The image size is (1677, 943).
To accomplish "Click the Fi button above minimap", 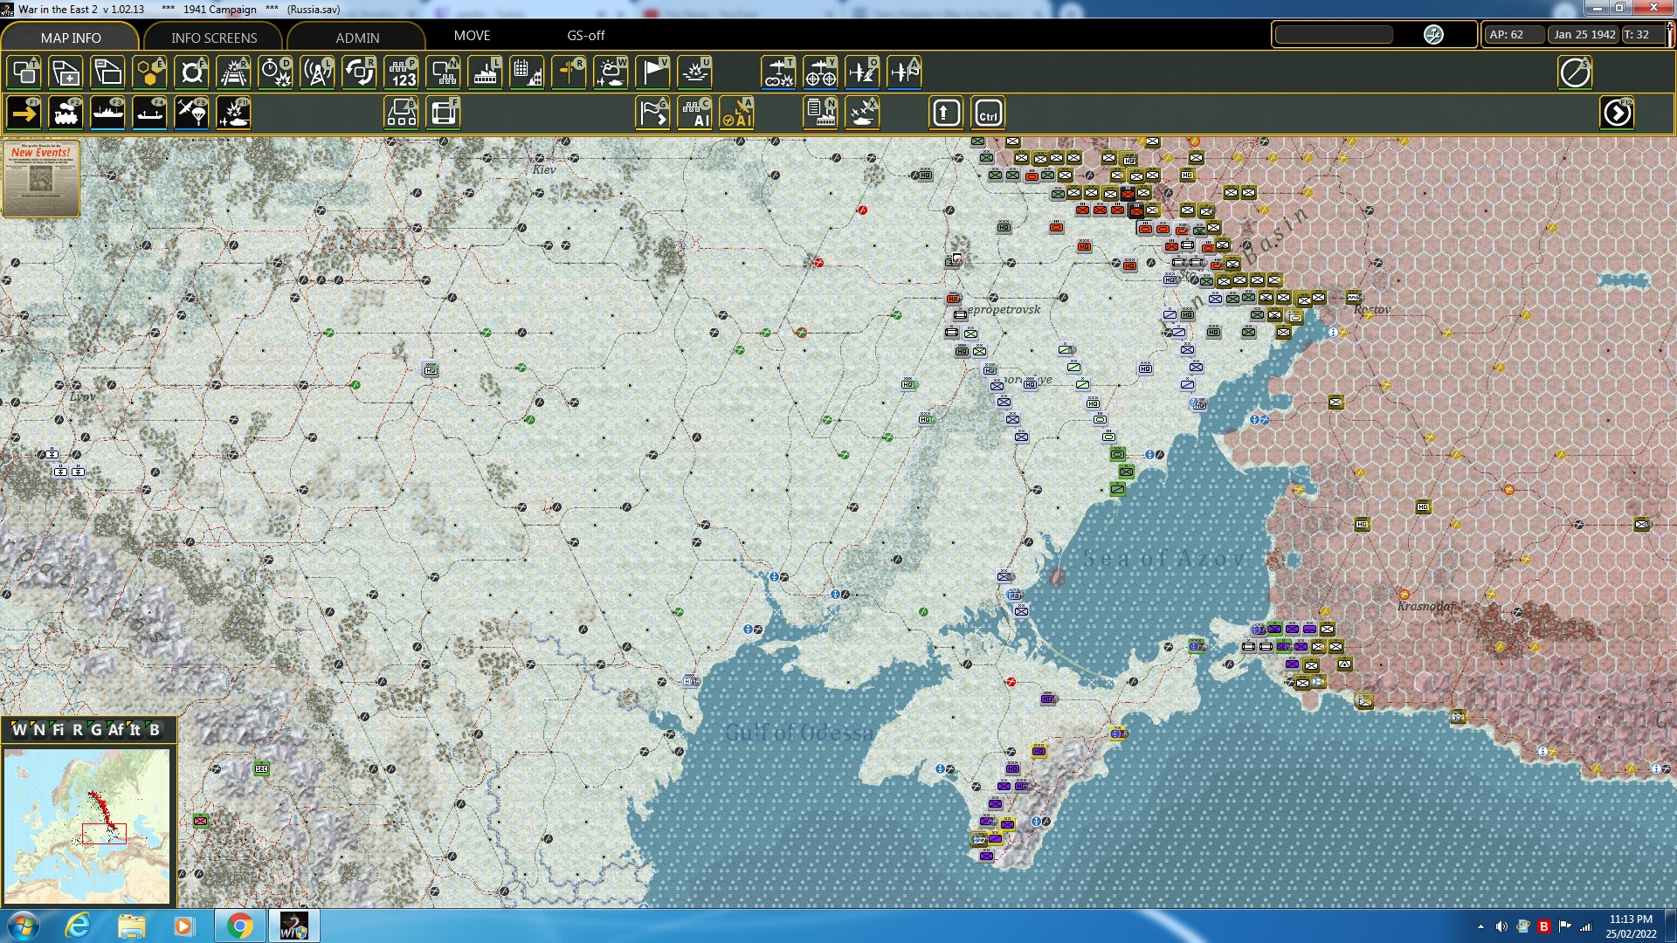I will click(x=58, y=729).
